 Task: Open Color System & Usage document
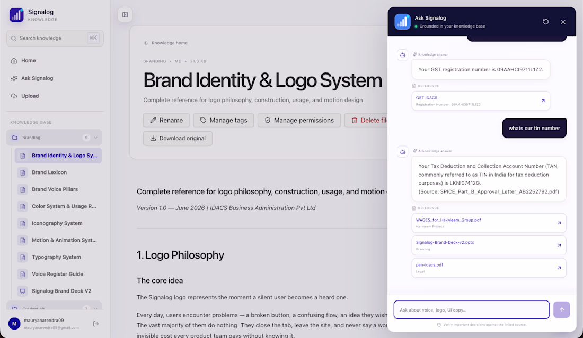click(x=58, y=206)
